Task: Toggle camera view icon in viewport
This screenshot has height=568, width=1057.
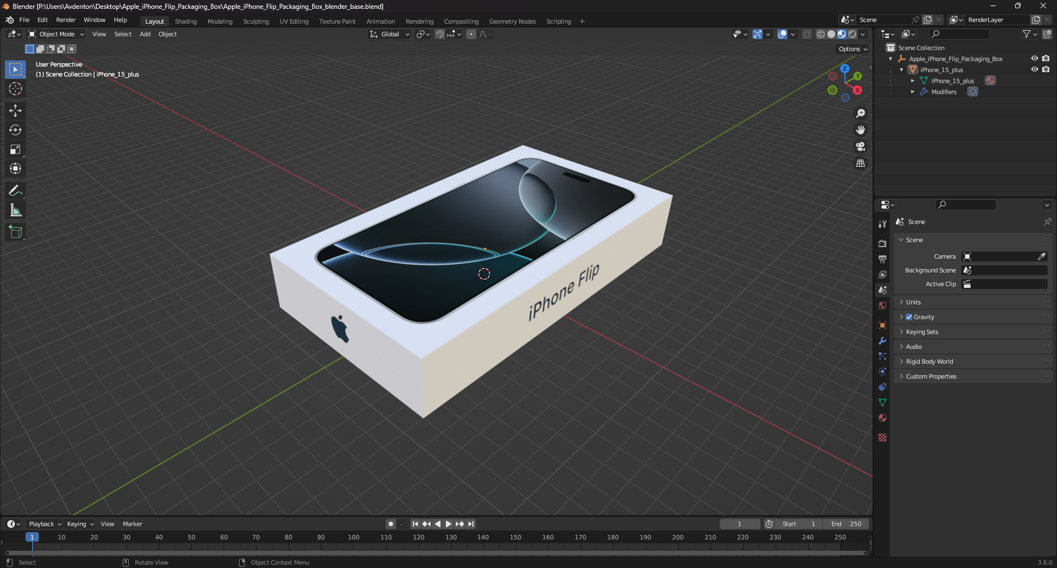Action: point(860,147)
